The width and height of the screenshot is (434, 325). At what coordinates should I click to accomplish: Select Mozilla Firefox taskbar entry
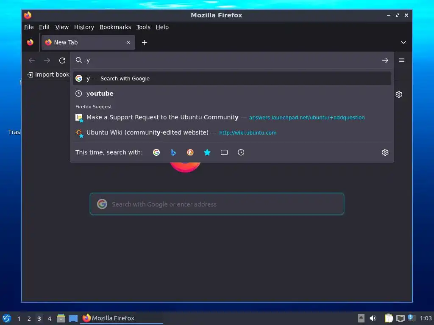point(122,318)
